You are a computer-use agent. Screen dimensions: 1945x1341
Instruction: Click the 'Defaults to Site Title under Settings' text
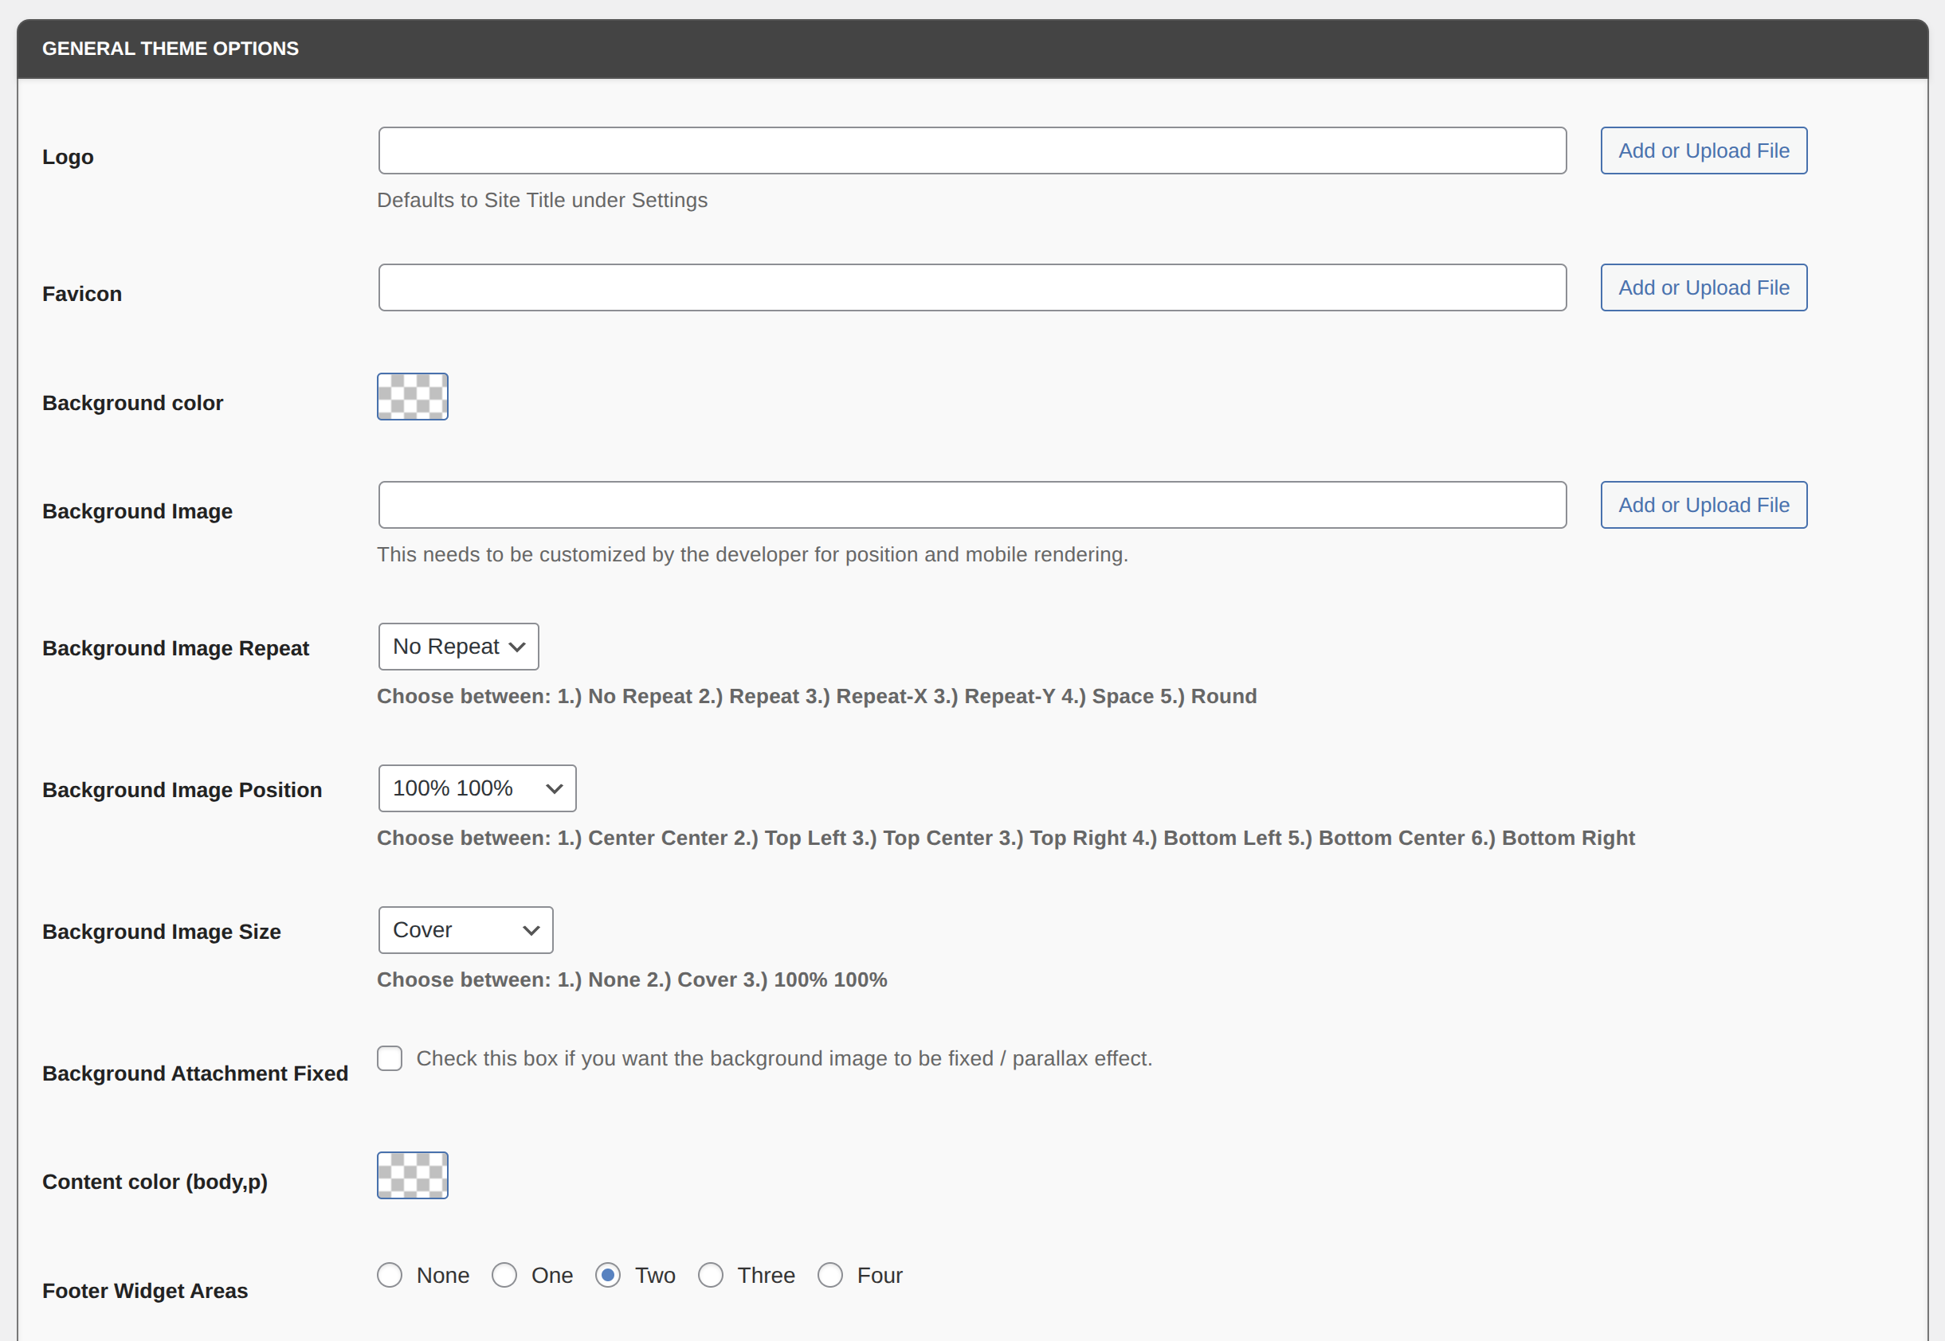[x=542, y=200]
